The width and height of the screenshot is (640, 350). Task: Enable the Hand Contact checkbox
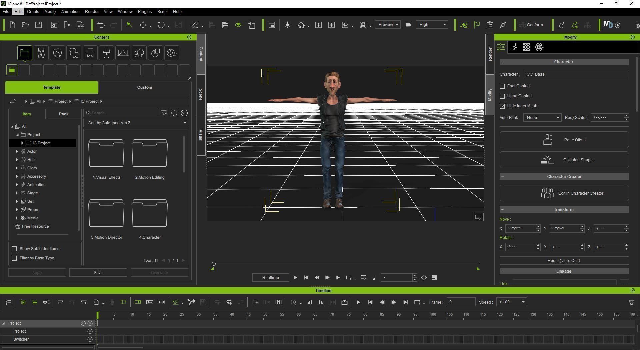pos(502,96)
